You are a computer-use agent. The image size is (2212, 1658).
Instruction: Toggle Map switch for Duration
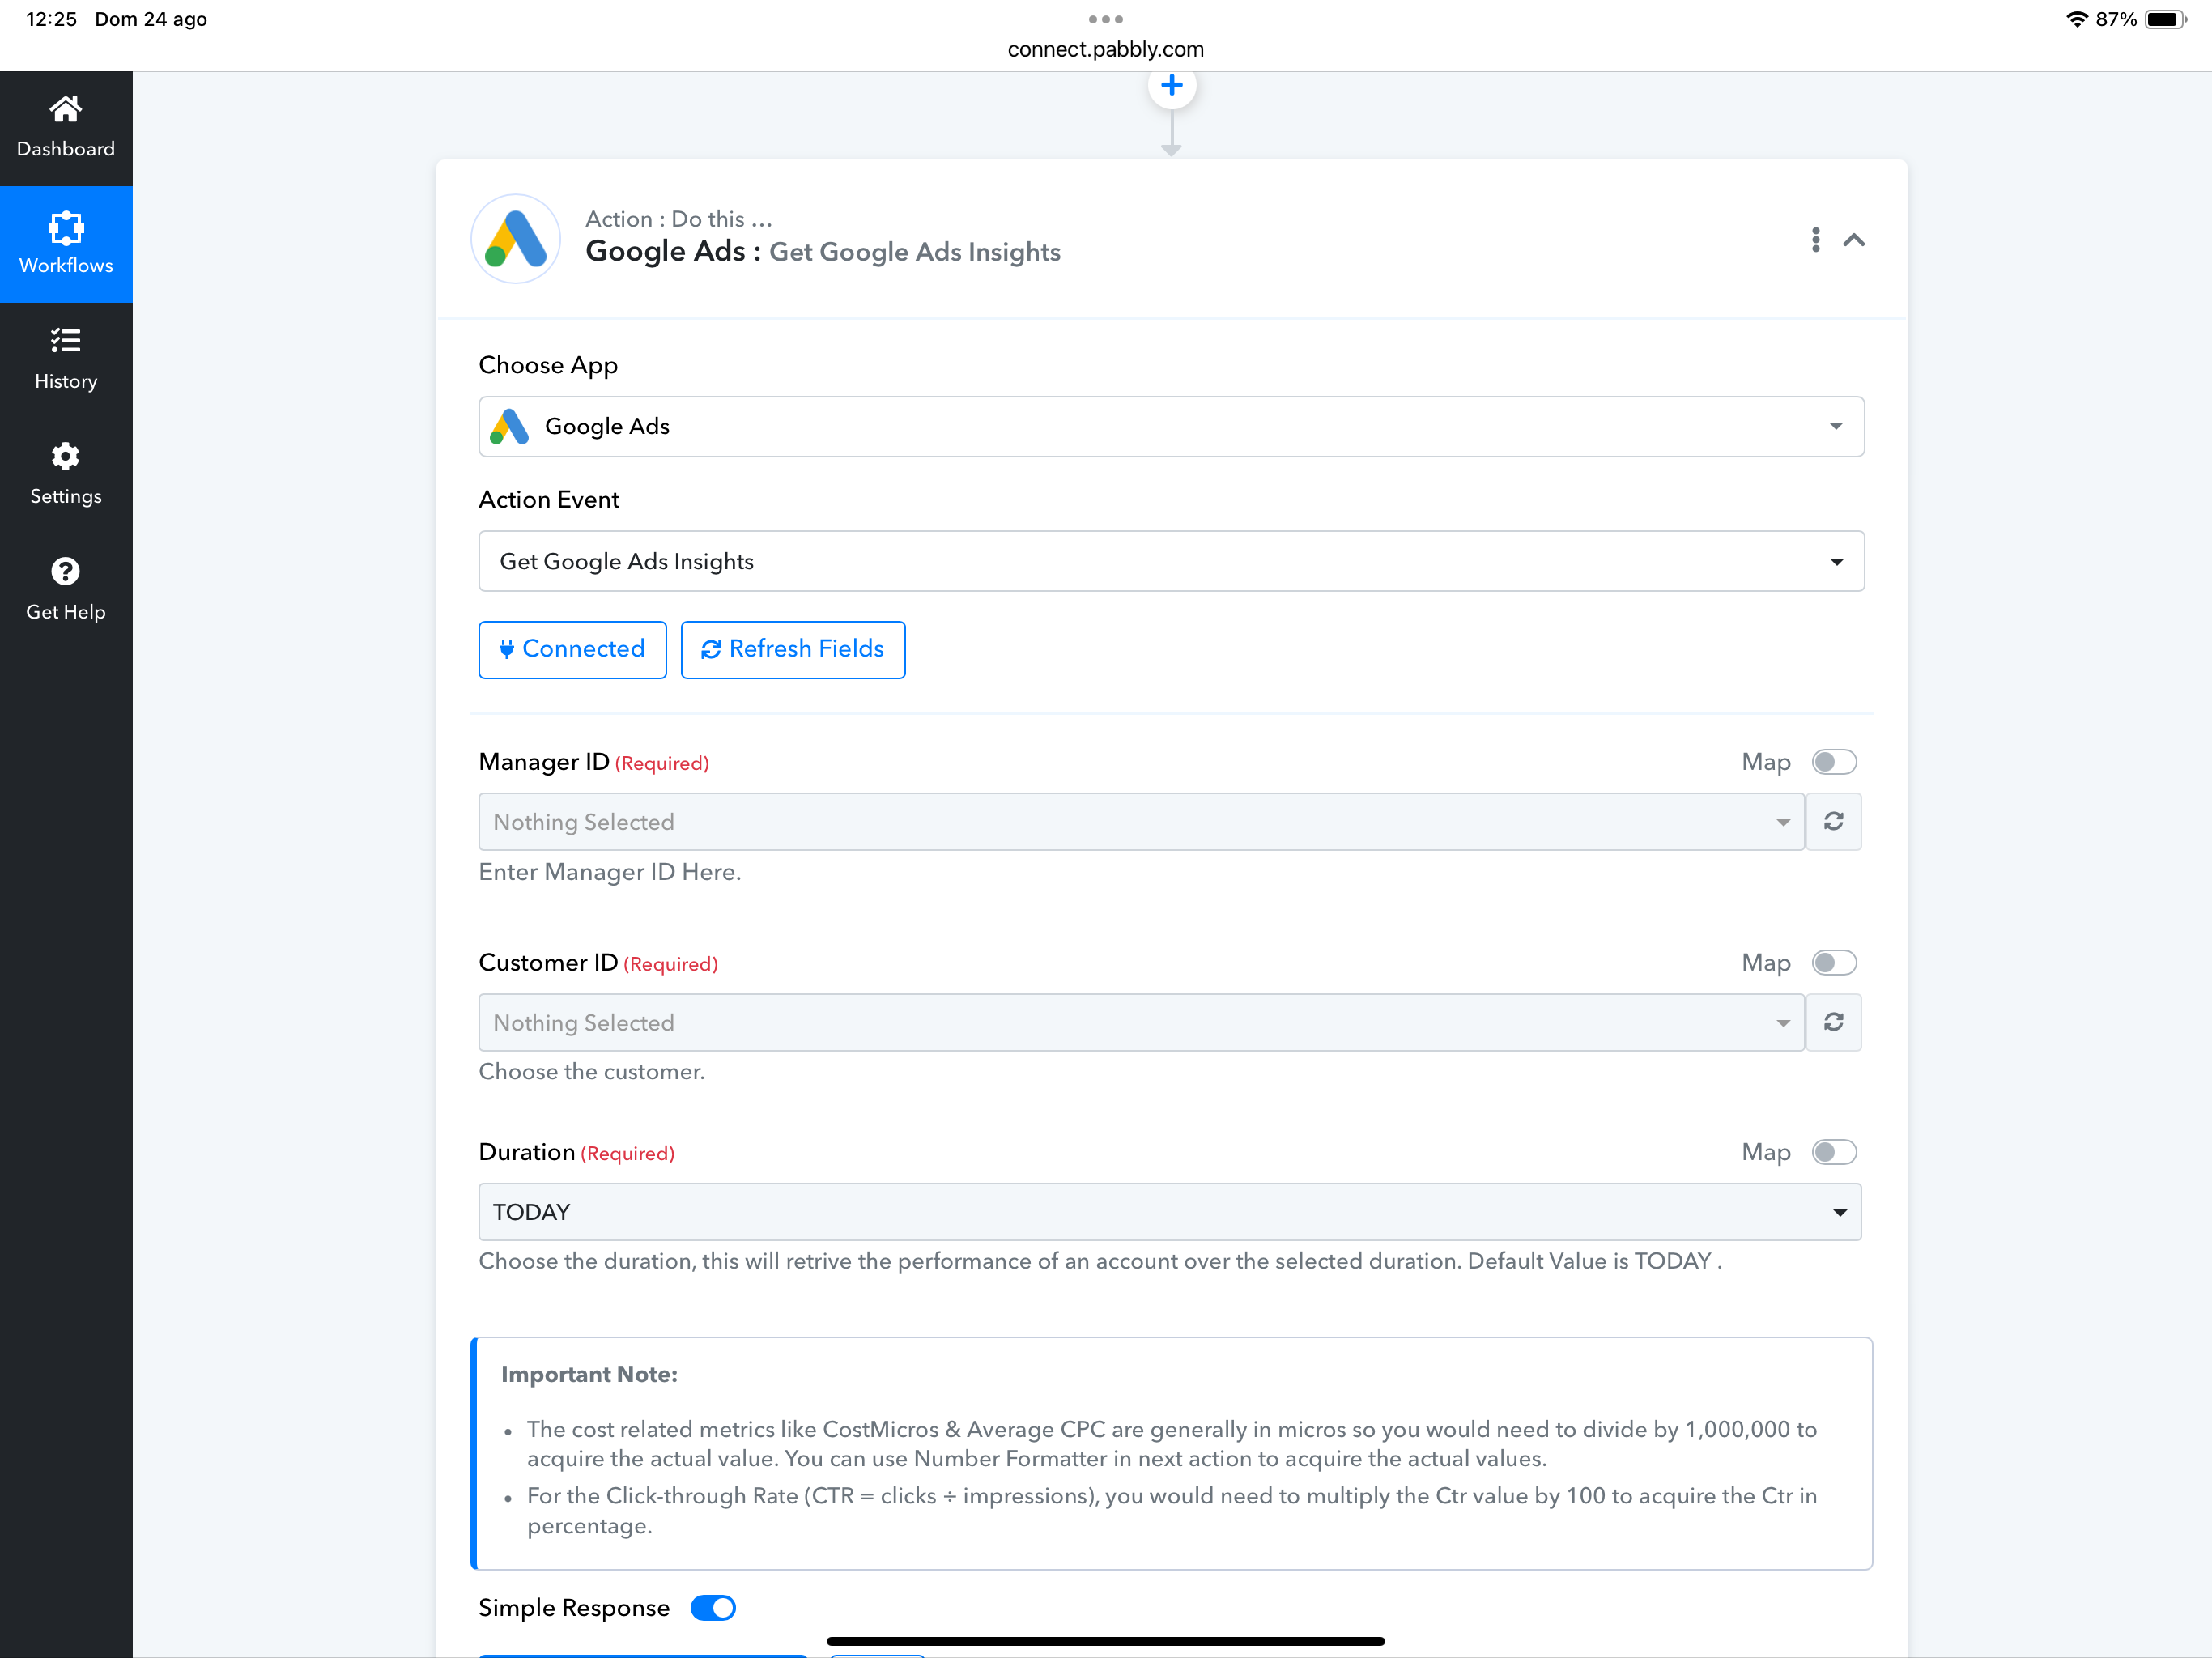1834,1152
